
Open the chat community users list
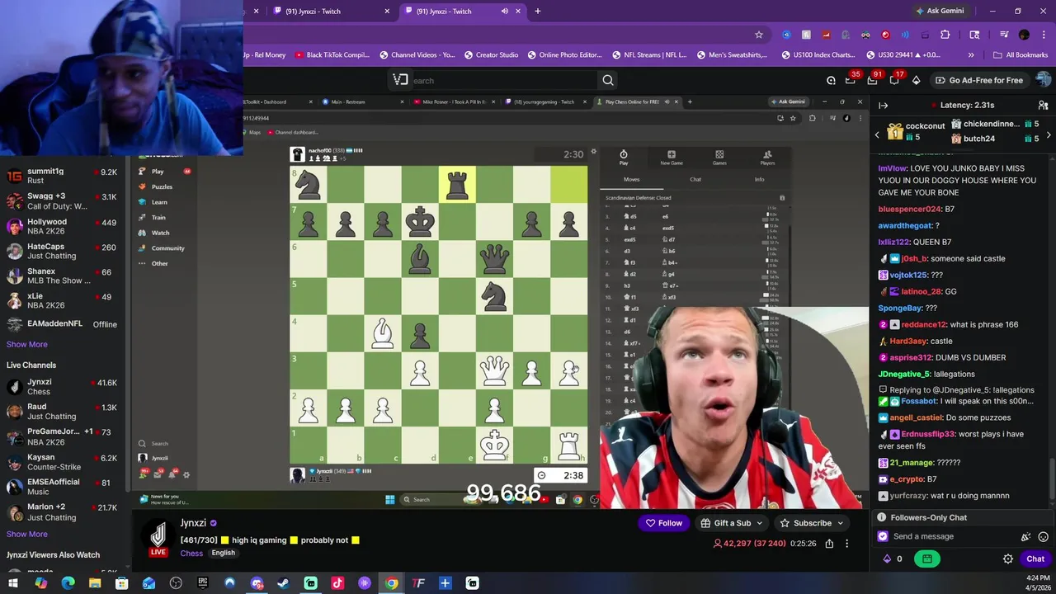pyautogui.click(x=1043, y=106)
